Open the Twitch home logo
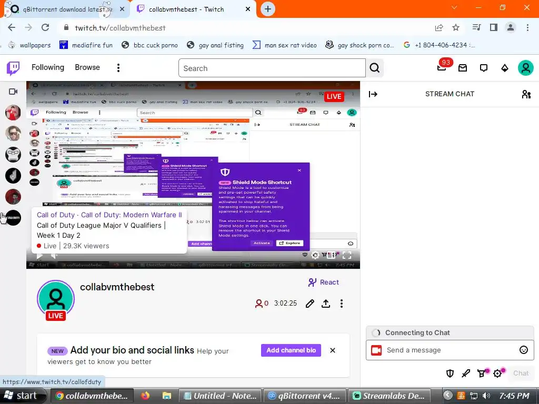The width and height of the screenshot is (539, 404). 13,68
